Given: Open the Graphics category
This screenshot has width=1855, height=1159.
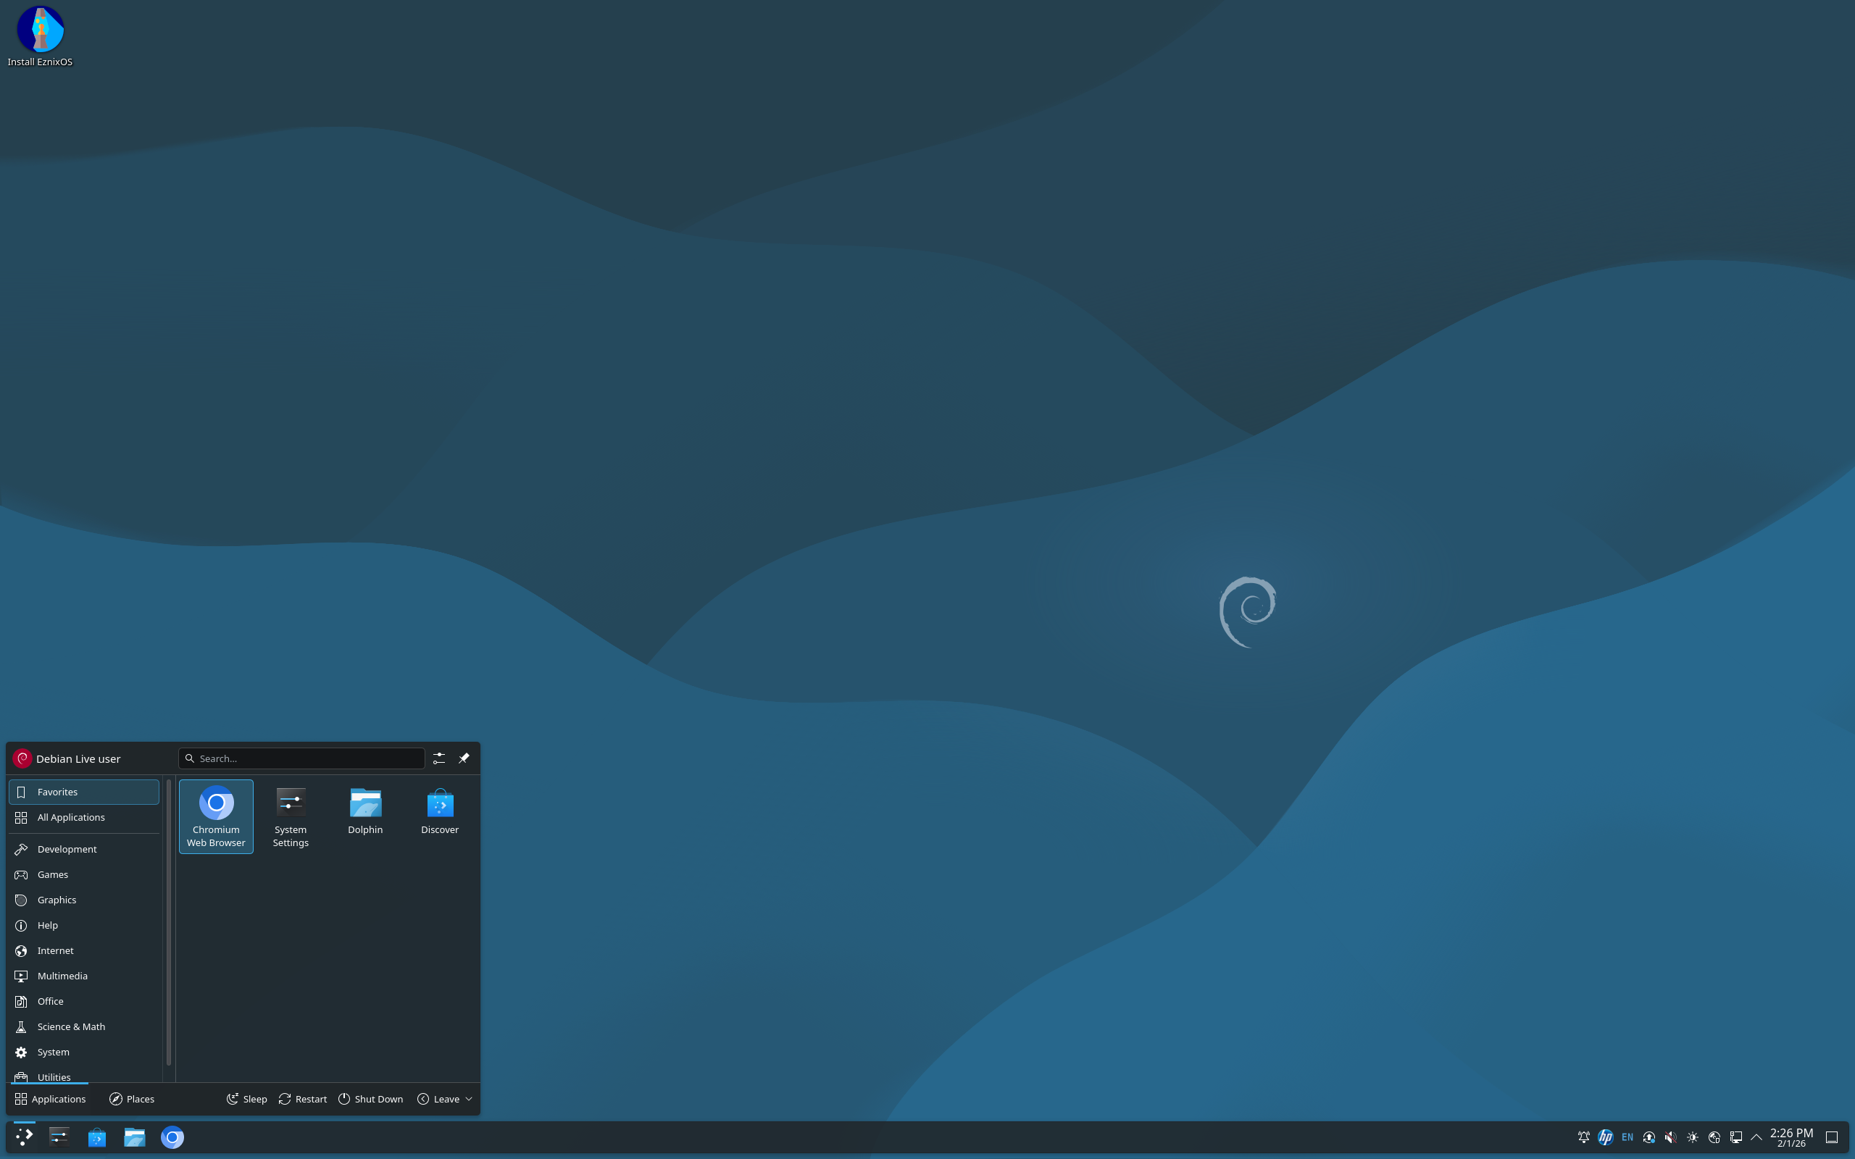Looking at the screenshot, I should point(83,899).
